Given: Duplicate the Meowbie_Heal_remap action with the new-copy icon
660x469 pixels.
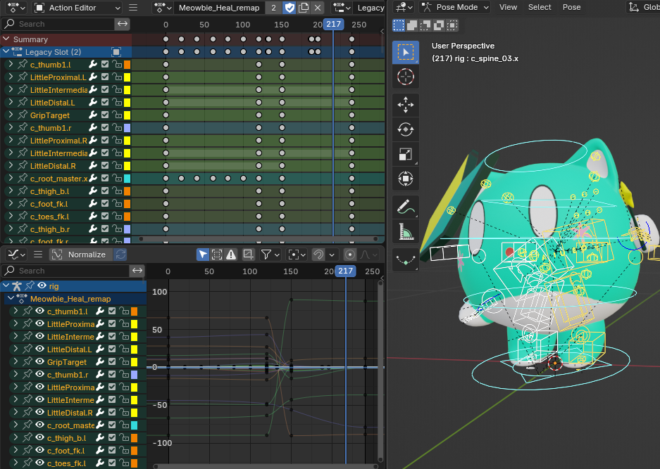Looking at the screenshot, I should coord(303,8).
